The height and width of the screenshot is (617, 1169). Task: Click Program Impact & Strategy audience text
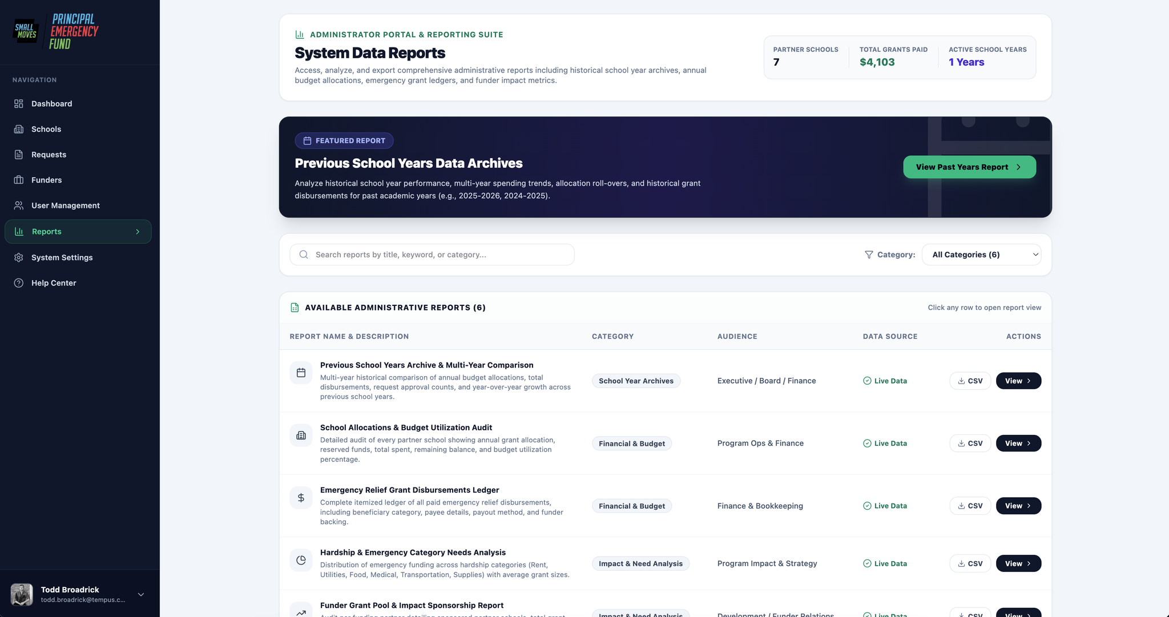(767, 563)
